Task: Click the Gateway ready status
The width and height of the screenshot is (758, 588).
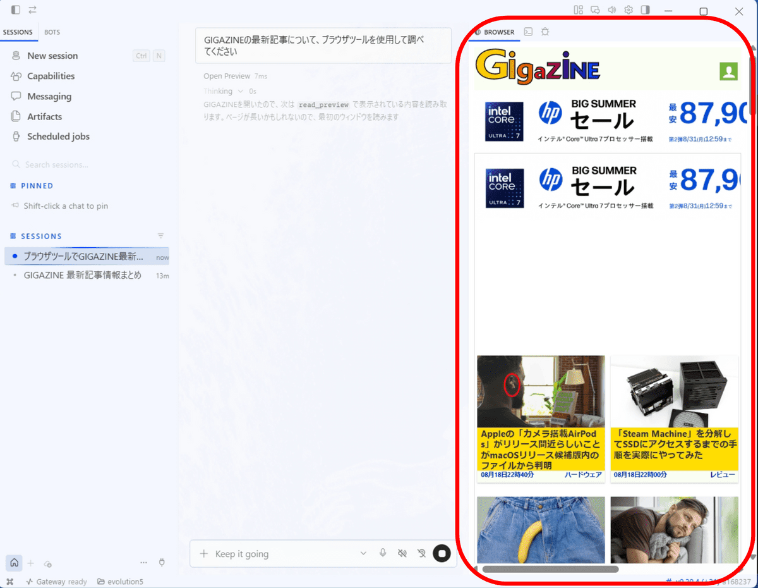Action: click(x=57, y=582)
